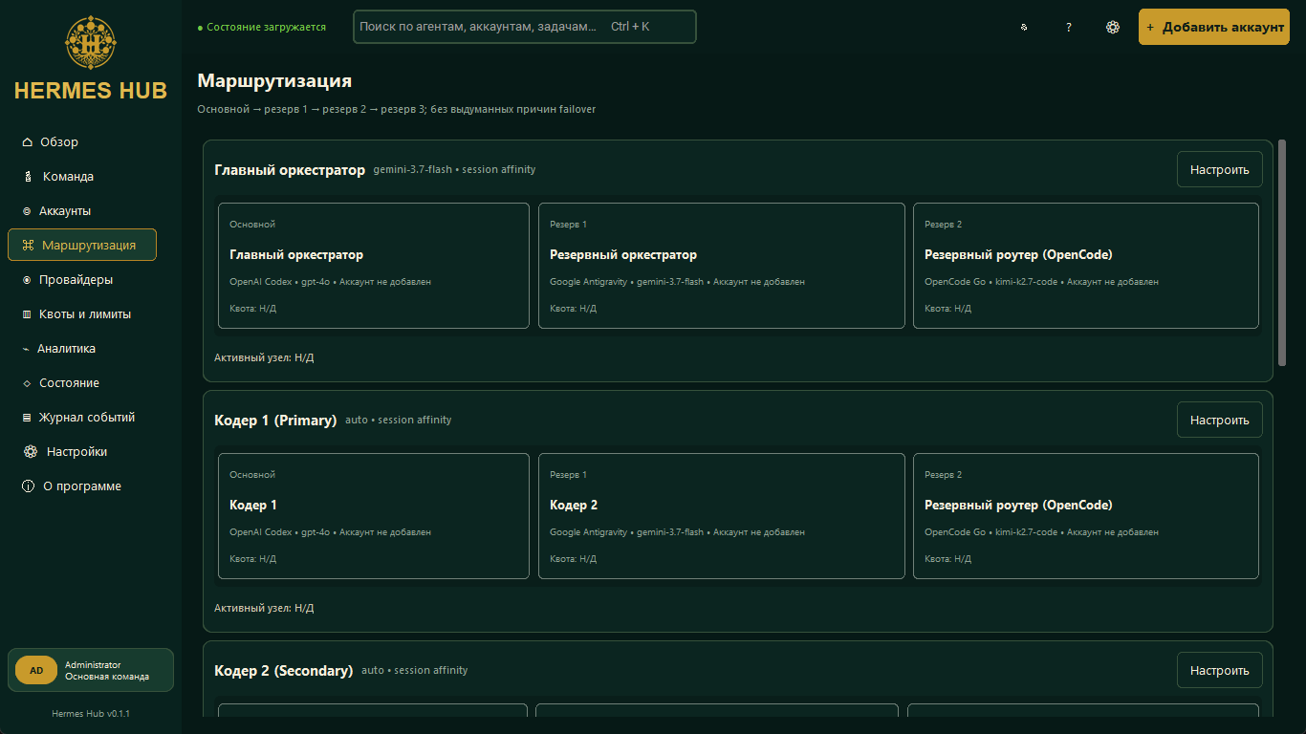Click the О программе info icon
This screenshot has height=734, width=1306.
[28, 486]
